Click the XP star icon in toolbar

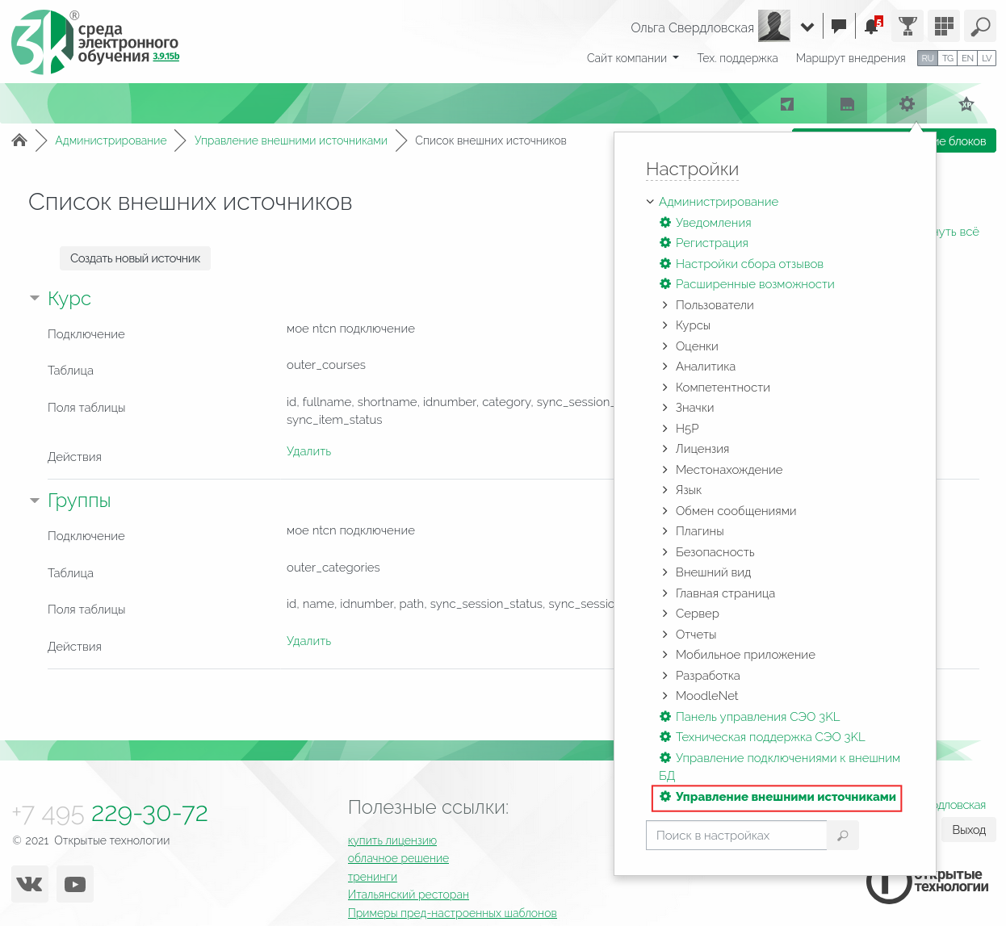click(966, 104)
